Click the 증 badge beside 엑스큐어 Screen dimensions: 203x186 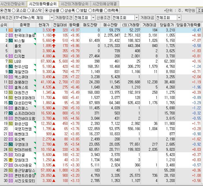11,77
